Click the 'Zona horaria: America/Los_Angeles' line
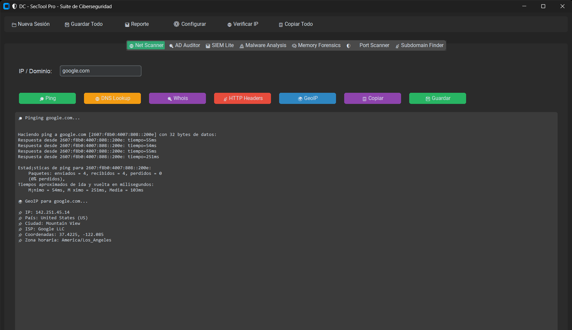The height and width of the screenshot is (330, 572). click(65, 240)
